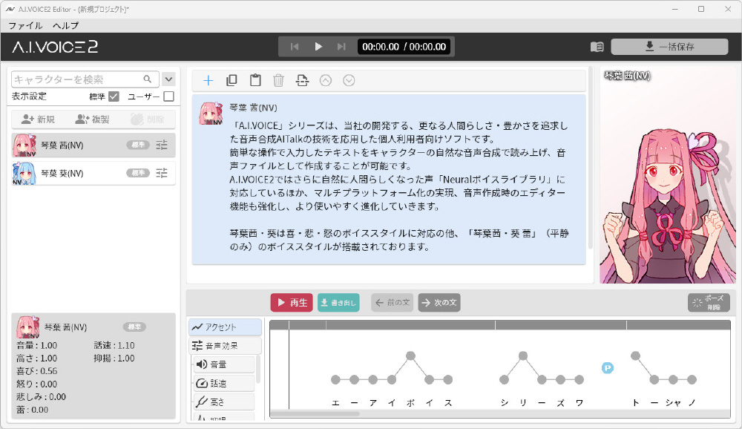Open the manual book icon in header
This screenshot has height=429, width=742.
pyautogui.click(x=597, y=47)
